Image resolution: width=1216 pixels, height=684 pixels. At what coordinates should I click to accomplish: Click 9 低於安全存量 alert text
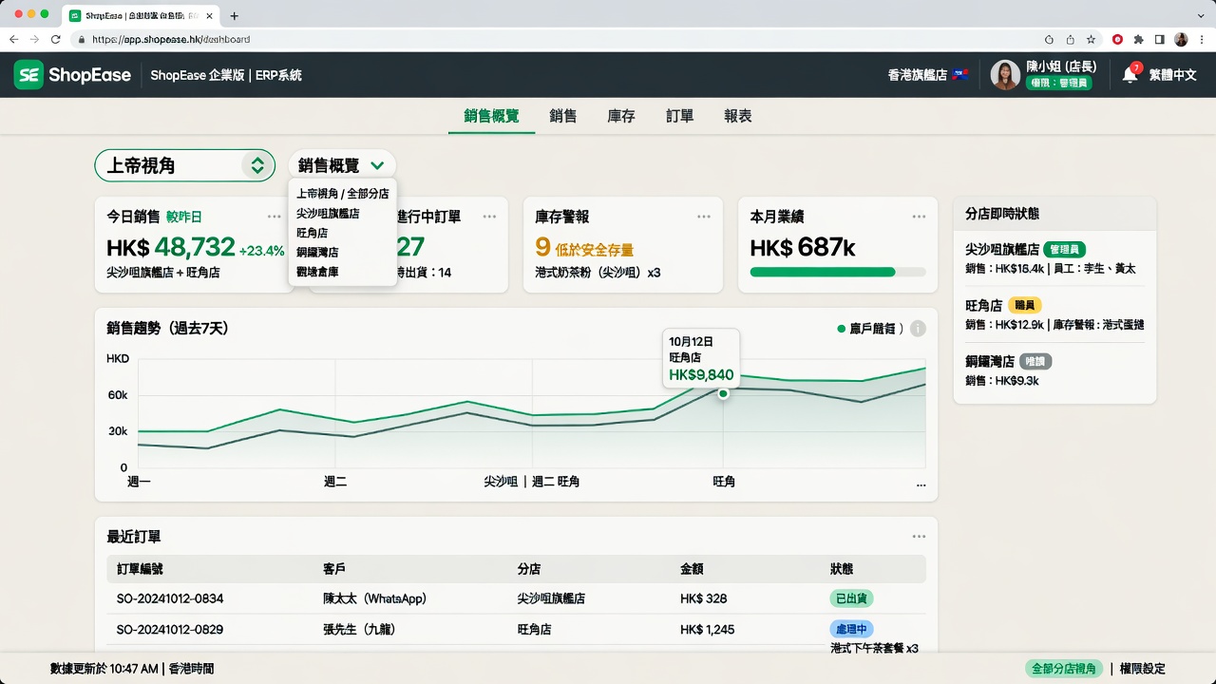tap(584, 248)
